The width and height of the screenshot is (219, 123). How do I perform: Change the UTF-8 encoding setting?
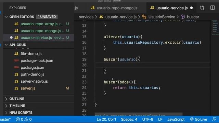[147, 119]
